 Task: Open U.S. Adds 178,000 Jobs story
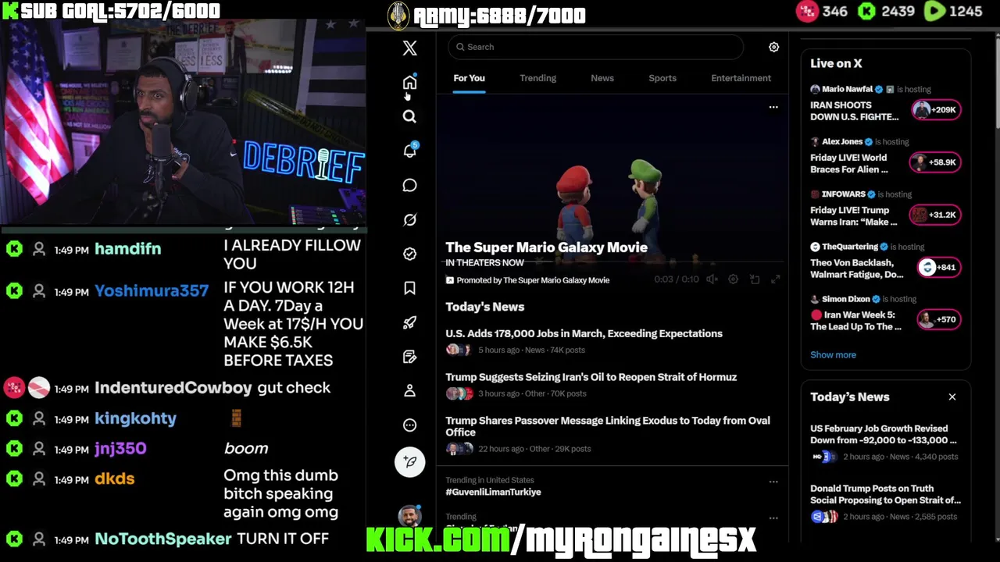pos(584,333)
